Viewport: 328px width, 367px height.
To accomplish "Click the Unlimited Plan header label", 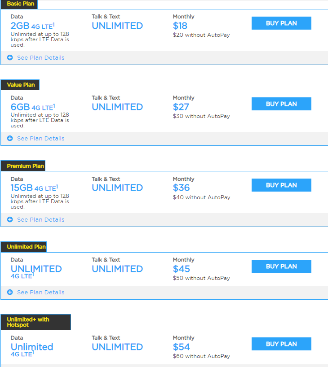I will coord(26,247).
